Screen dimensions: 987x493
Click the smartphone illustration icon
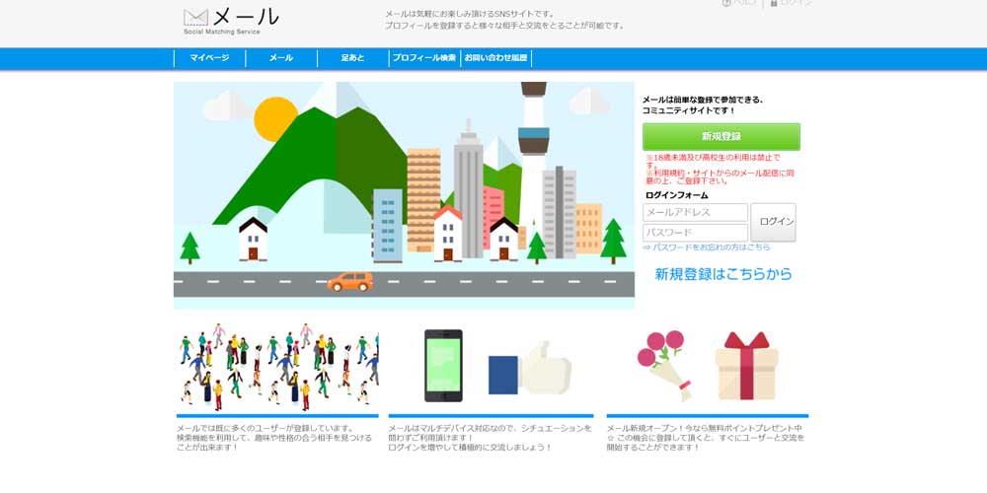pos(443,365)
